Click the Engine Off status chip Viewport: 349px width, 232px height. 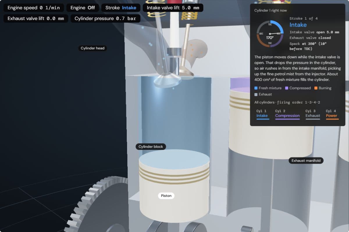point(83,8)
